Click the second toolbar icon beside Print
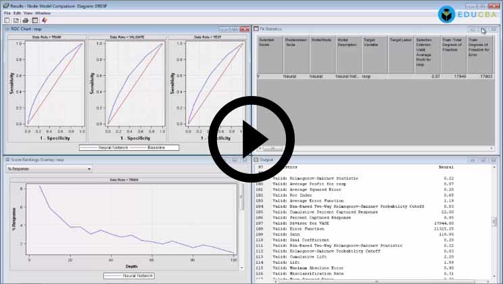This screenshot has width=503, height=284. pyautogui.click(x=16, y=20)
